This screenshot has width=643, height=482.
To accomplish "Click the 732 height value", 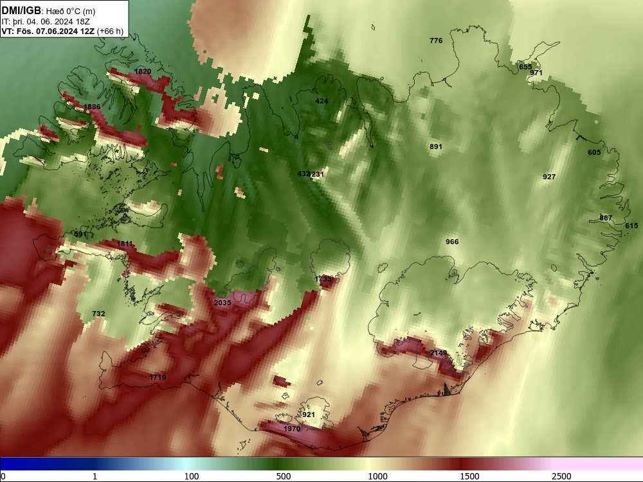I will (98, 314).
